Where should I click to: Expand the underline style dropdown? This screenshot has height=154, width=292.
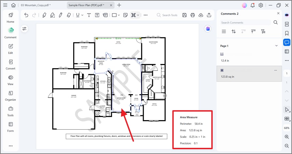82,15
